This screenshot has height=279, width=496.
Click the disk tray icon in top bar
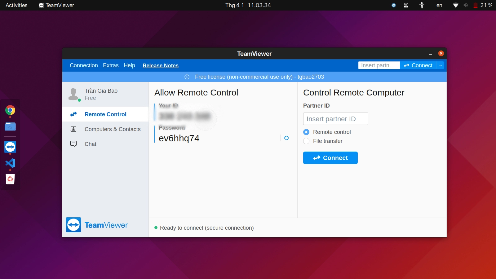[406, 5]
